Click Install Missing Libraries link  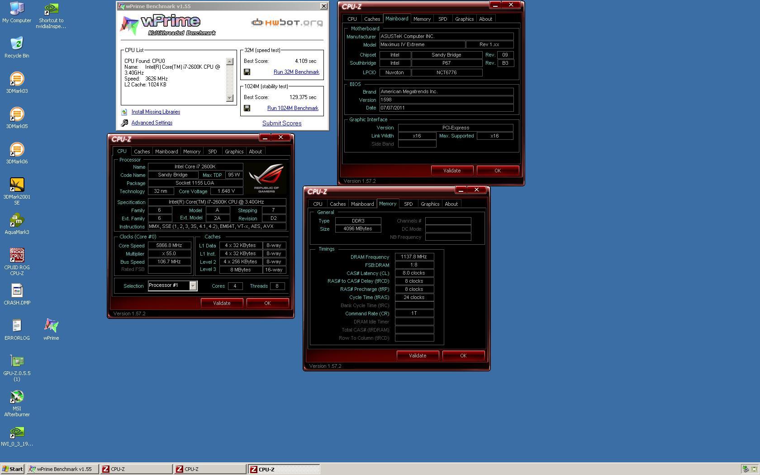156,112
